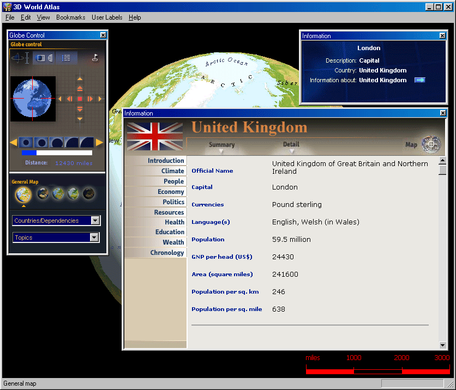
Task: Close the United Kingdom Information window
Action: (443, 113)
